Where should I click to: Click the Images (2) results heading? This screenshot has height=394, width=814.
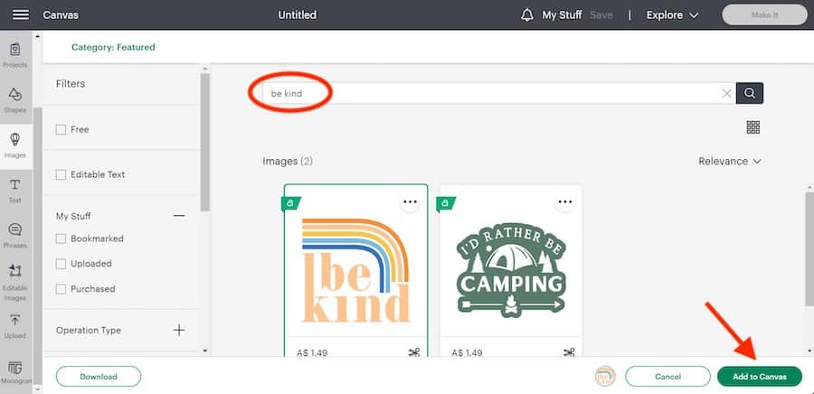click(288, 162)
